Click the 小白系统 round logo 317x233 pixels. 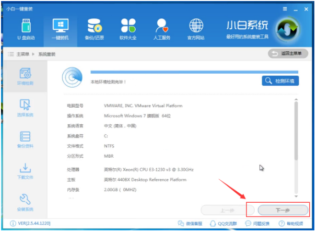click(x=287, y=30)
